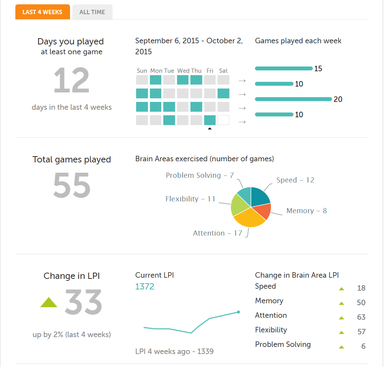Click the green up triangle beside 33
This screenshot has width=384, height=367.
coord(49,302)
